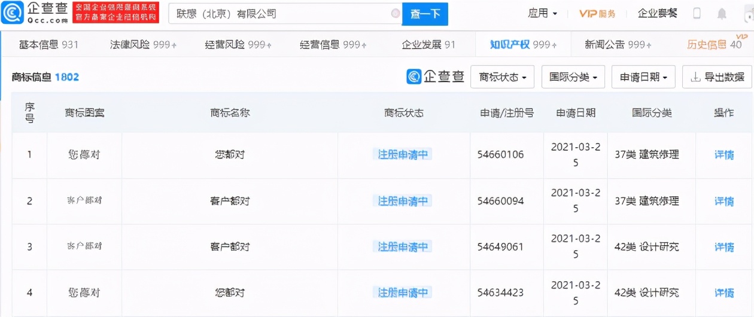View trademark image in row 3
The image size is (754, 317).
coord(84,246)
